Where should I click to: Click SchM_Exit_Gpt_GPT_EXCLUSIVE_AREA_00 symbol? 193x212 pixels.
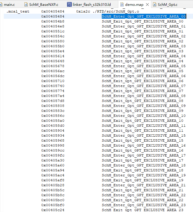(143, 21)
